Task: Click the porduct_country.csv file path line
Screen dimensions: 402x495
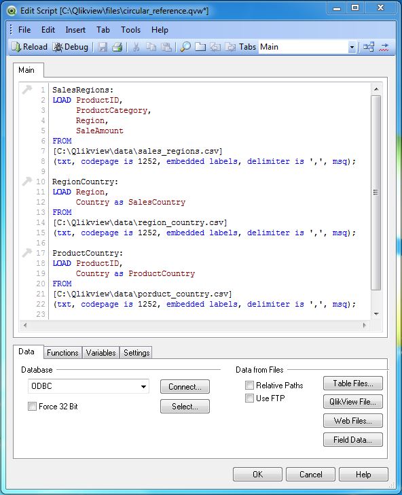Action: pyautogui.click(x=142, y=294)
